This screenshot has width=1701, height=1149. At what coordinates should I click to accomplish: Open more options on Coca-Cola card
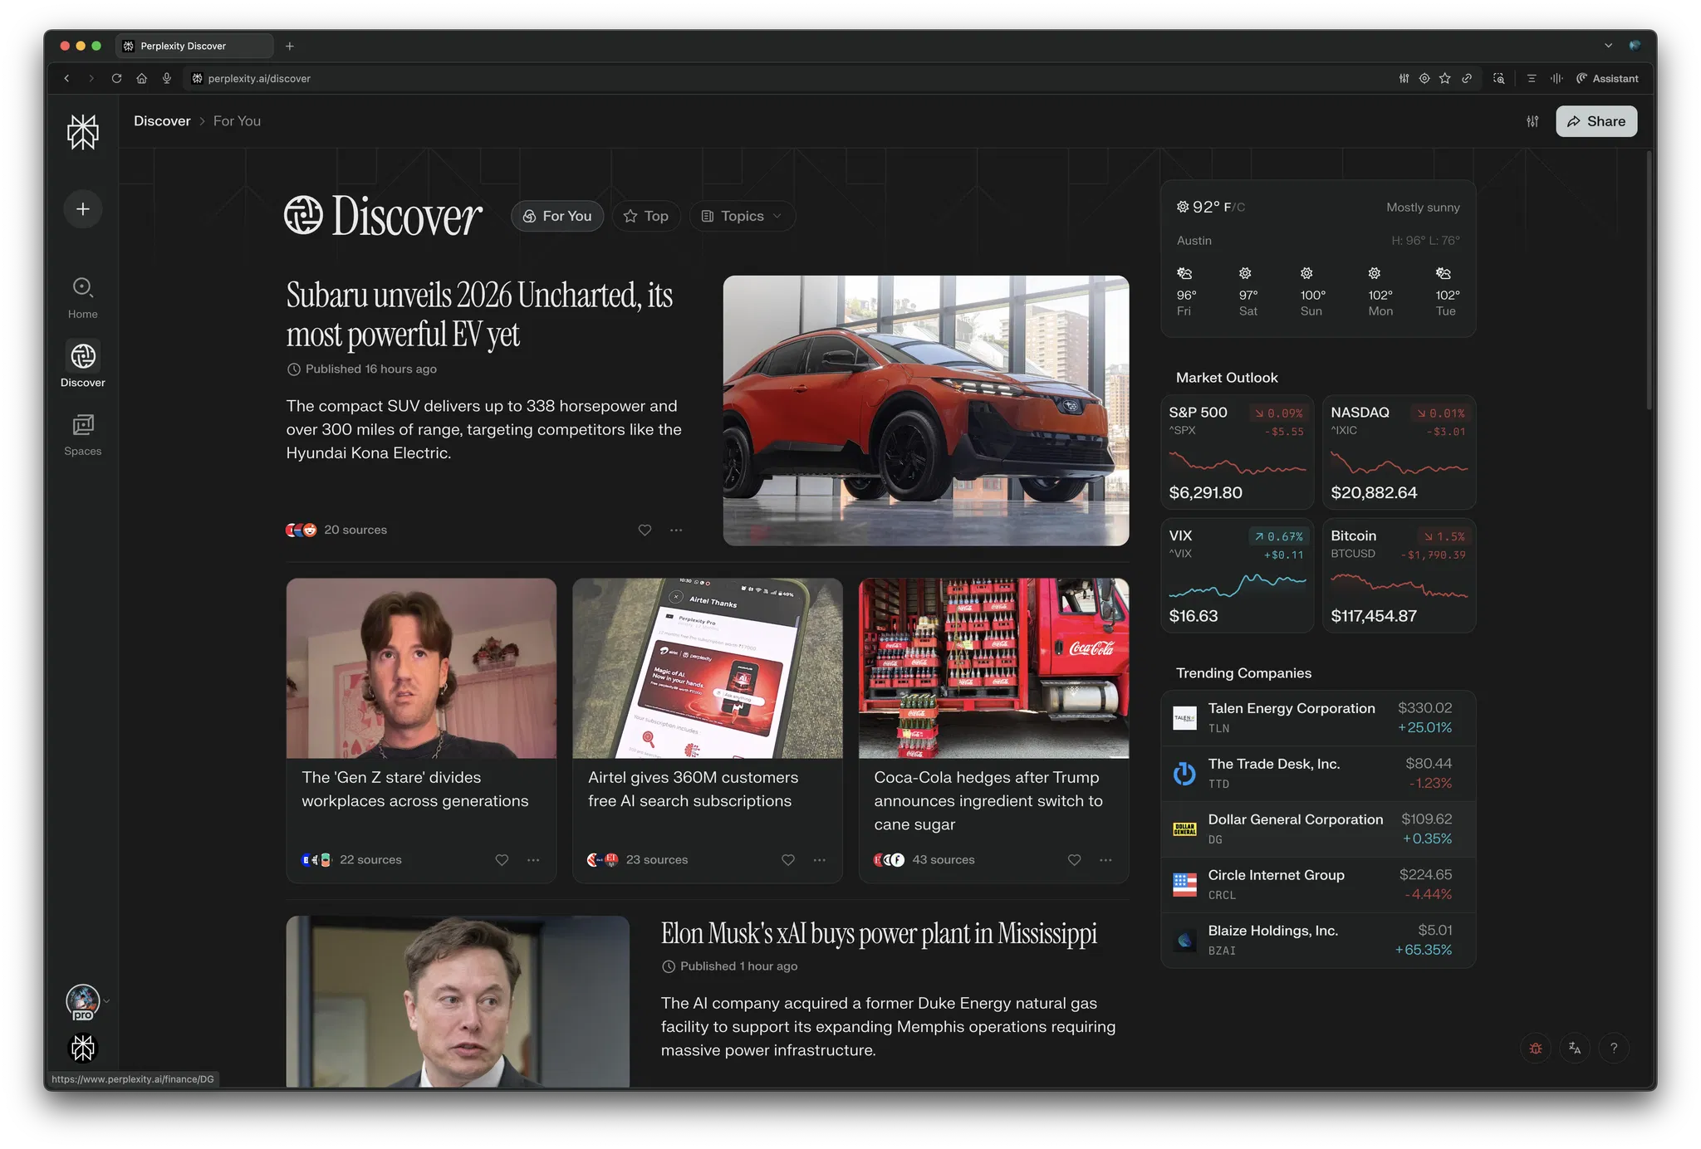tap(1105, 859)
